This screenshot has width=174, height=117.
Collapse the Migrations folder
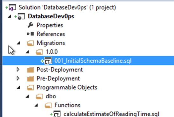tap(18, 43)
